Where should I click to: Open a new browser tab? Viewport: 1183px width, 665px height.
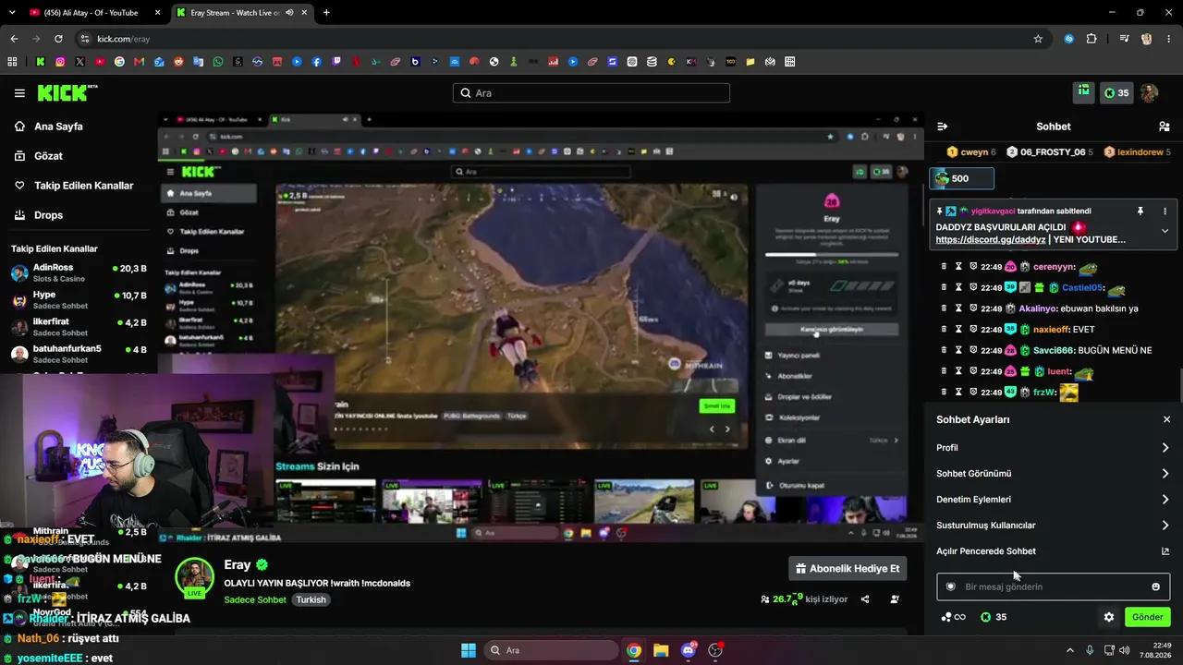[326, 13]
